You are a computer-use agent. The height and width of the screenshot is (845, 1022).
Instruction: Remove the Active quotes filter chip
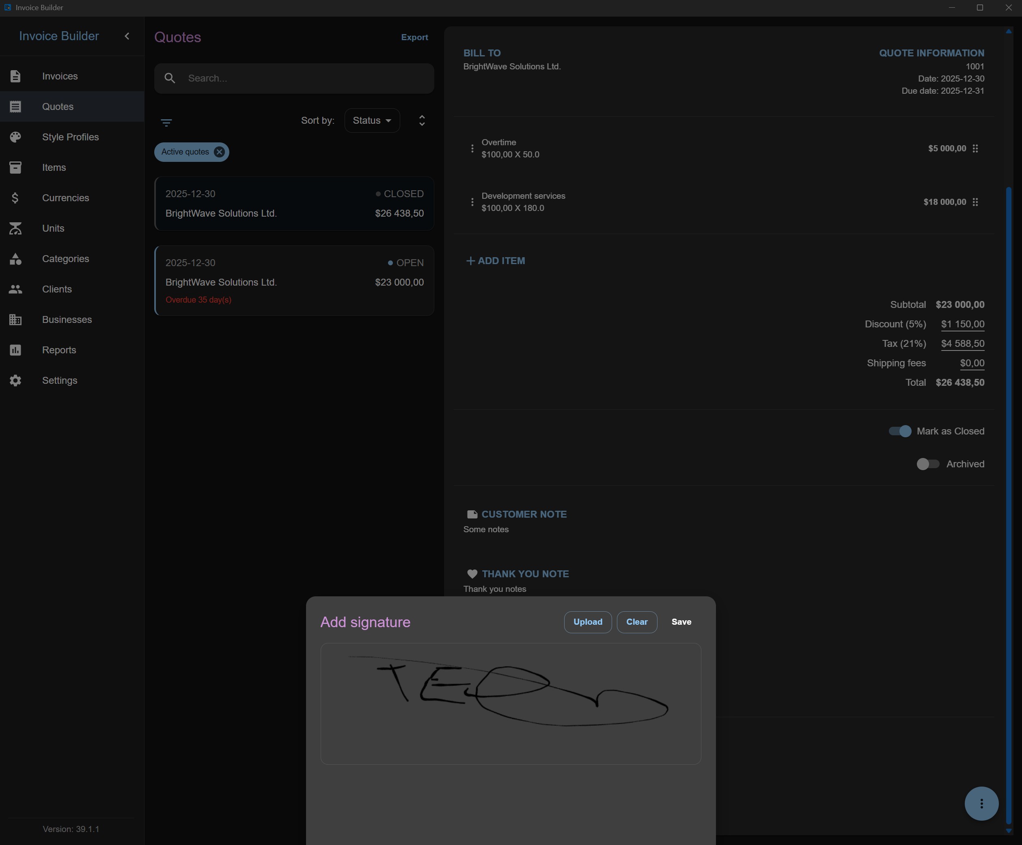coord(220,152)
